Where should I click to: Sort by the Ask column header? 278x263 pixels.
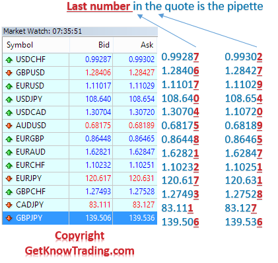(135, 45)
